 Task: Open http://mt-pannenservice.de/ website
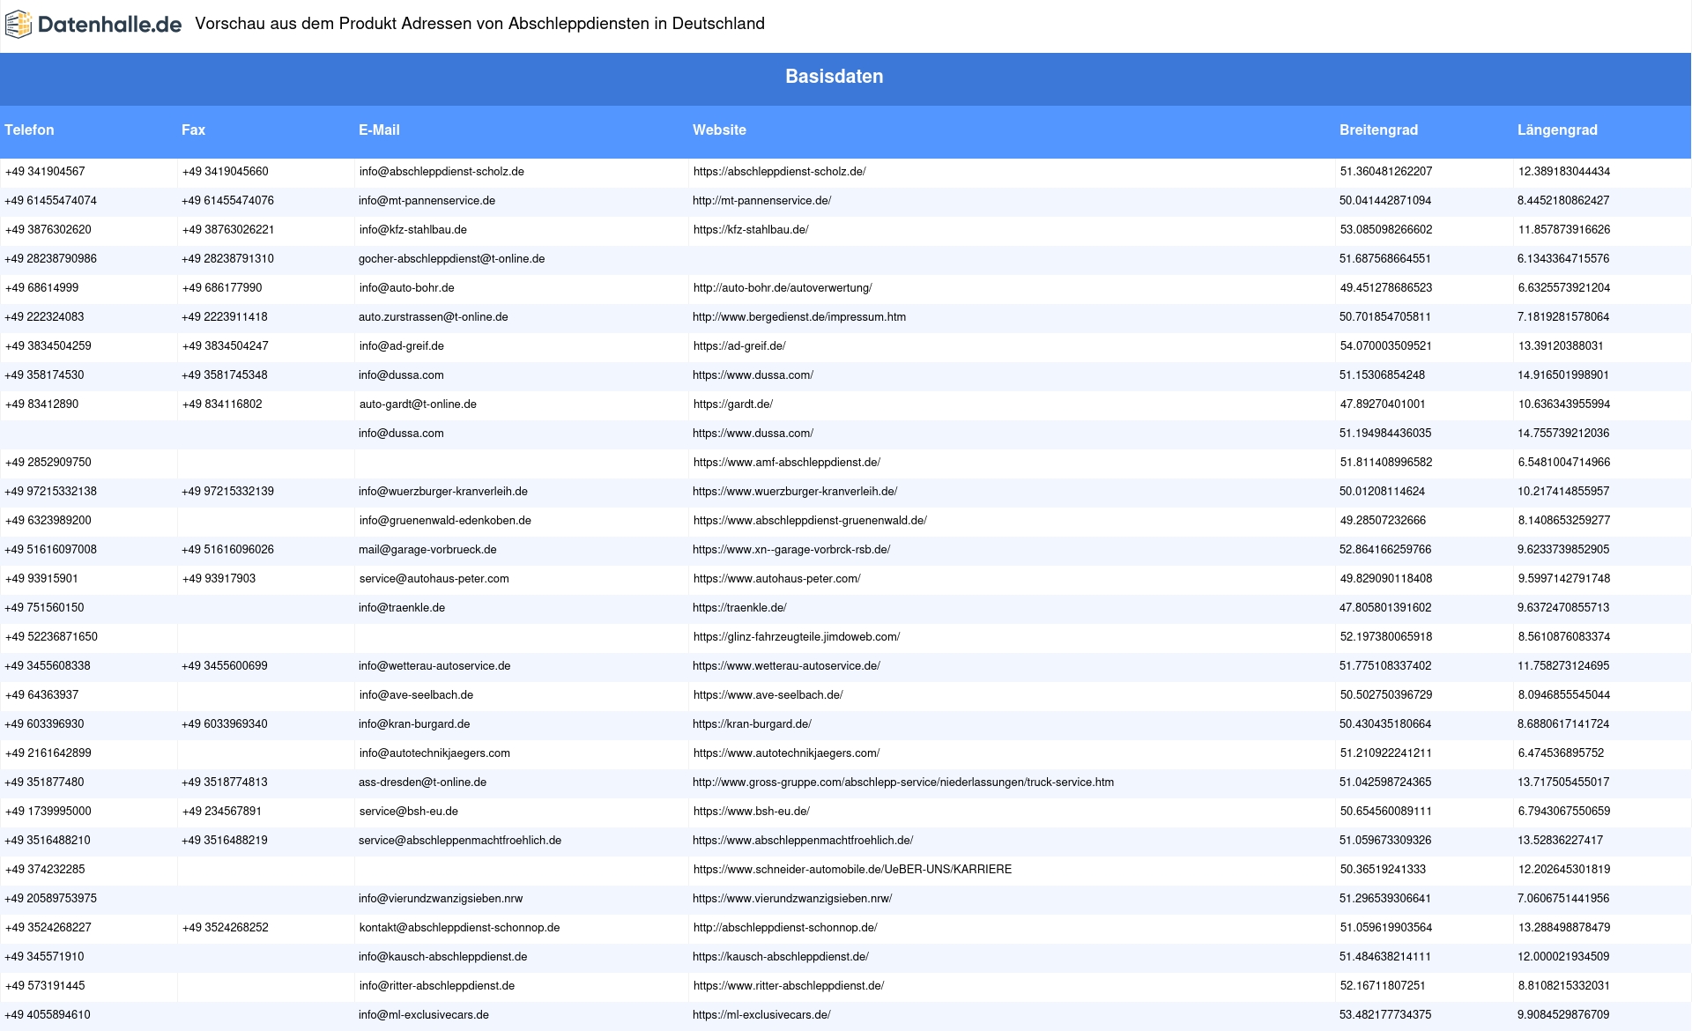[x=761, y=201]
